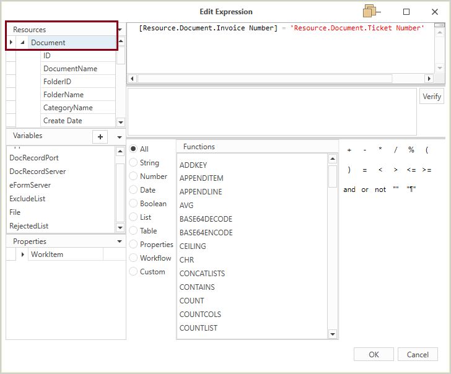
Task: Dismiss dialog with Cancel button
Action: (418, 354)
